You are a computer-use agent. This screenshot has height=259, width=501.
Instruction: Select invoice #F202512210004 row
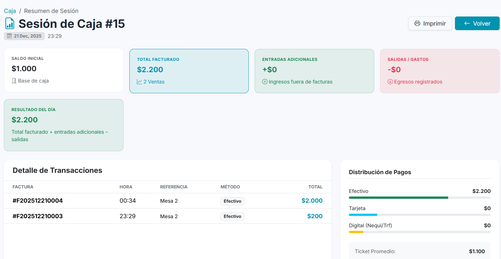[38, 201]
